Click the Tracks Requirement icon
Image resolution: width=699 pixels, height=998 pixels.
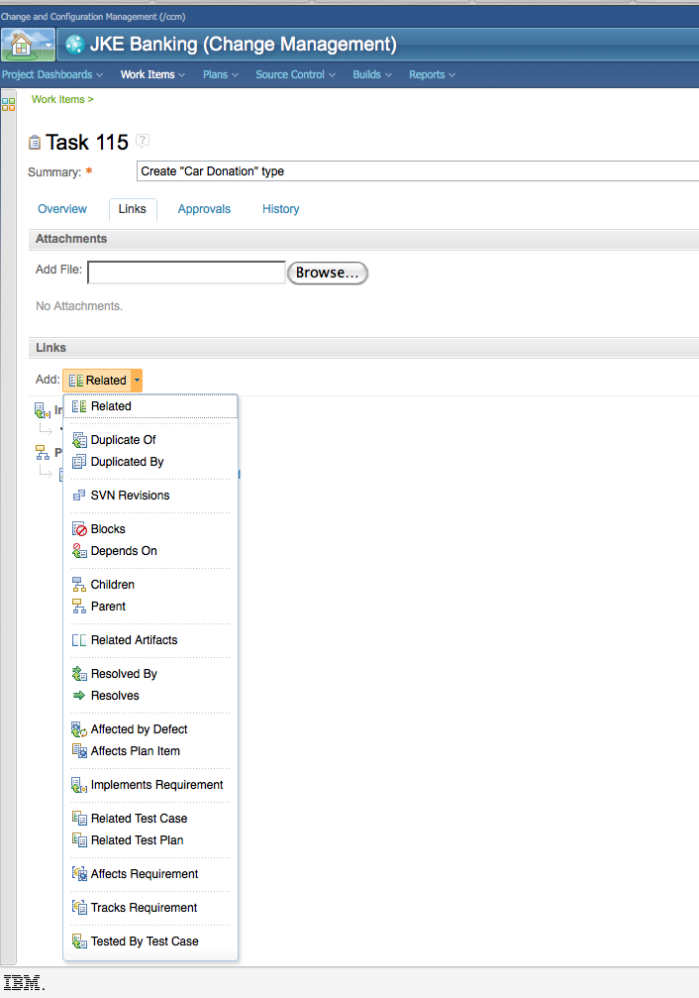click(x=79, y=907)
